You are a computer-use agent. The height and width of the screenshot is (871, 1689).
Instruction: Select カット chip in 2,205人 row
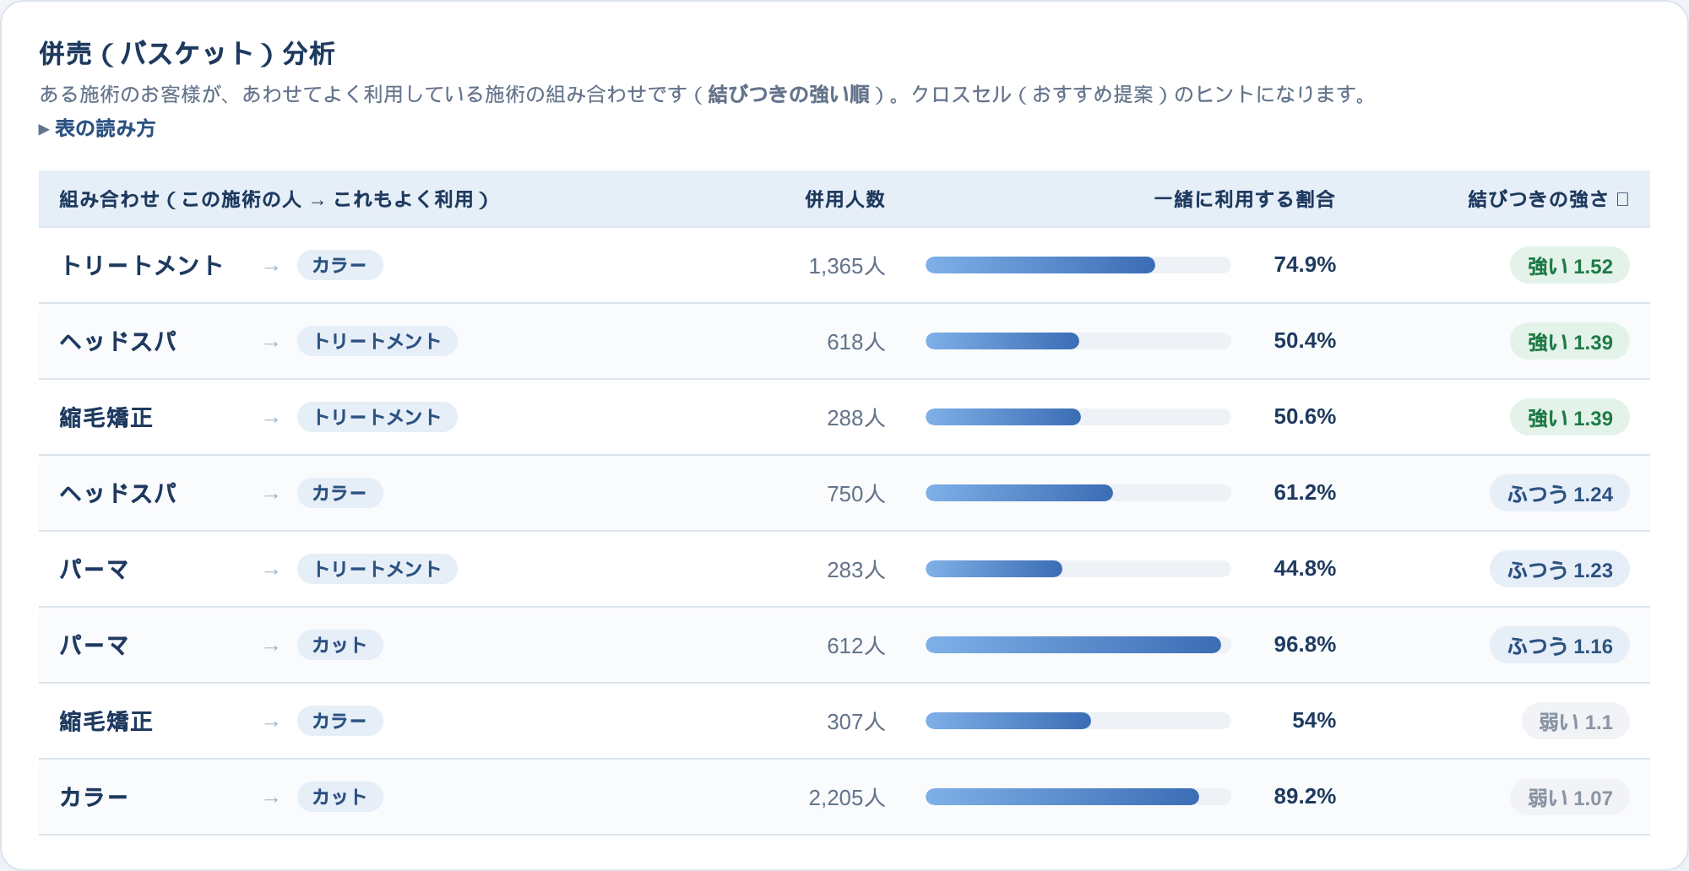pyautogui.click(x=339, y=797)
